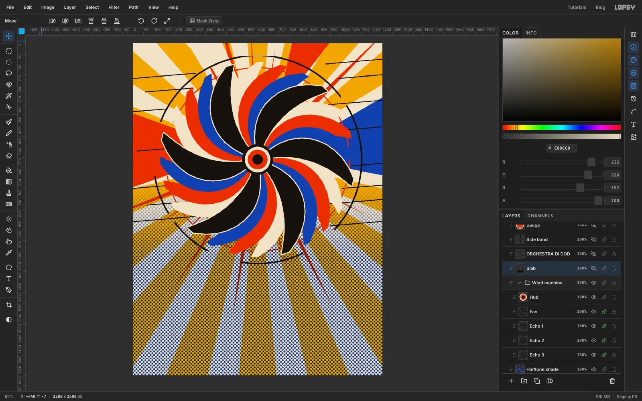Image resolution: width=642 pixels, height=401 pixels.
Task: Select the Halftone shade layer
Action: (562, 369)
